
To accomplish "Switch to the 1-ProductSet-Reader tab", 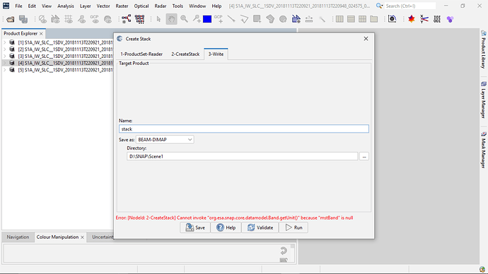I will (x=141, y=54).
